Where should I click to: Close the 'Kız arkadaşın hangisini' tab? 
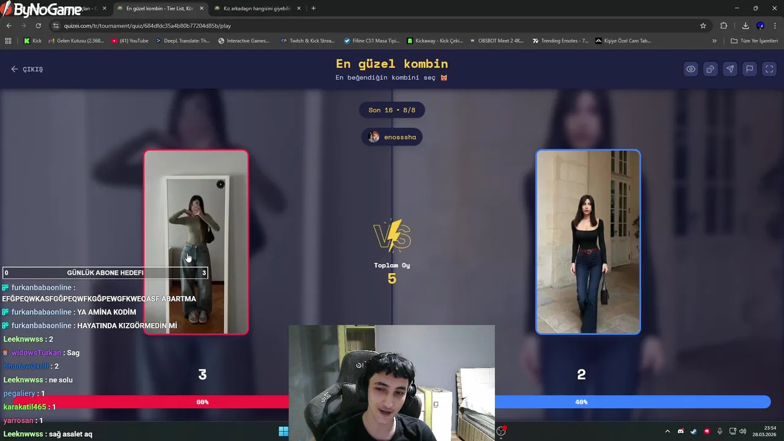point(299,9)
